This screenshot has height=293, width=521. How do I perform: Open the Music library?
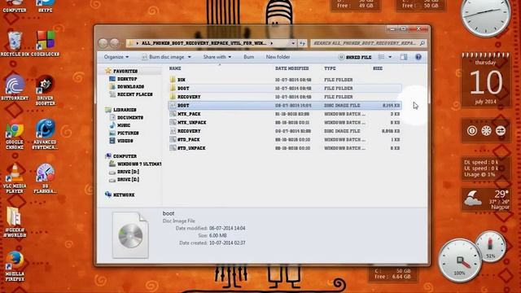[120, 125]
